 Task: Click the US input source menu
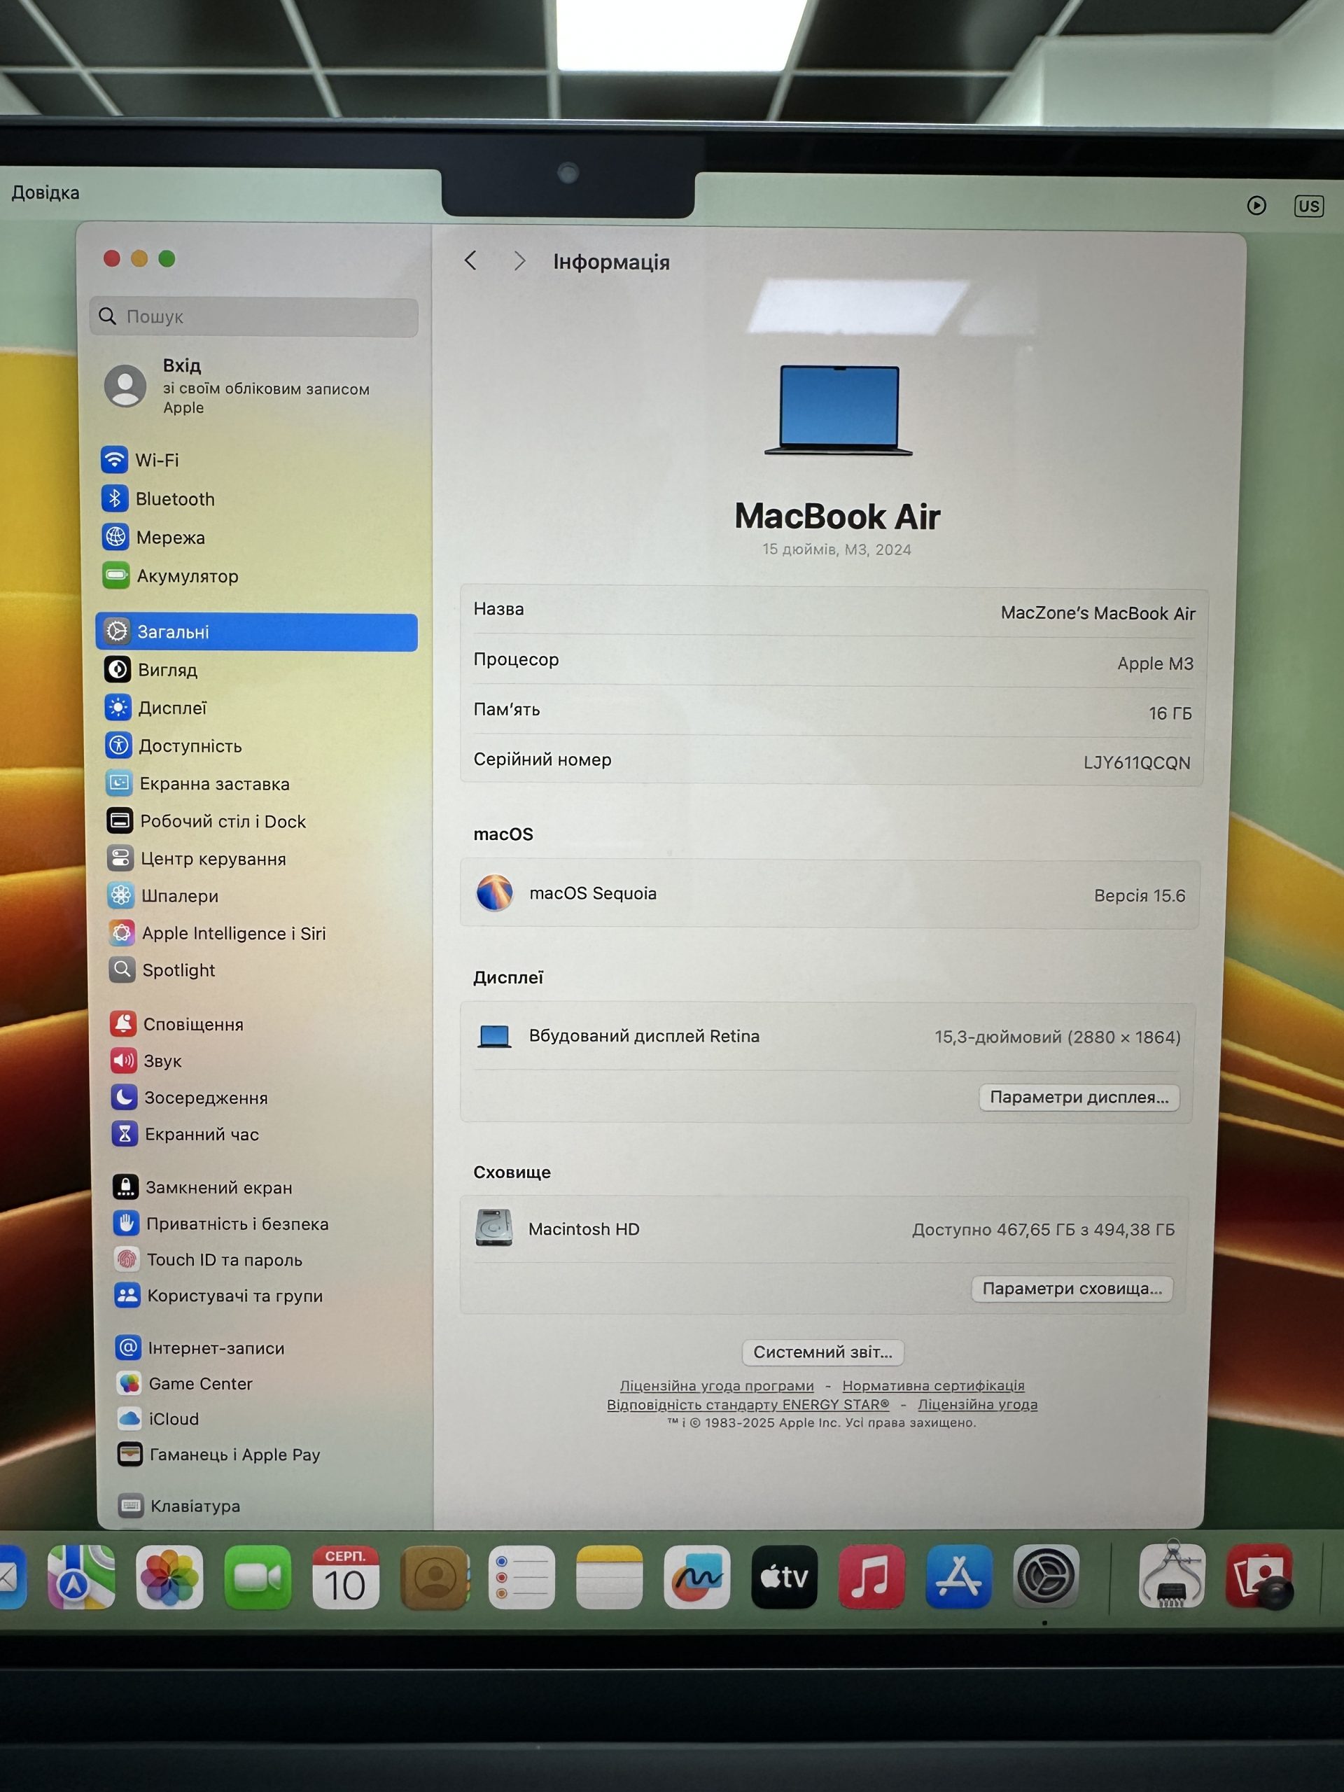click(x=1309, y=206)
